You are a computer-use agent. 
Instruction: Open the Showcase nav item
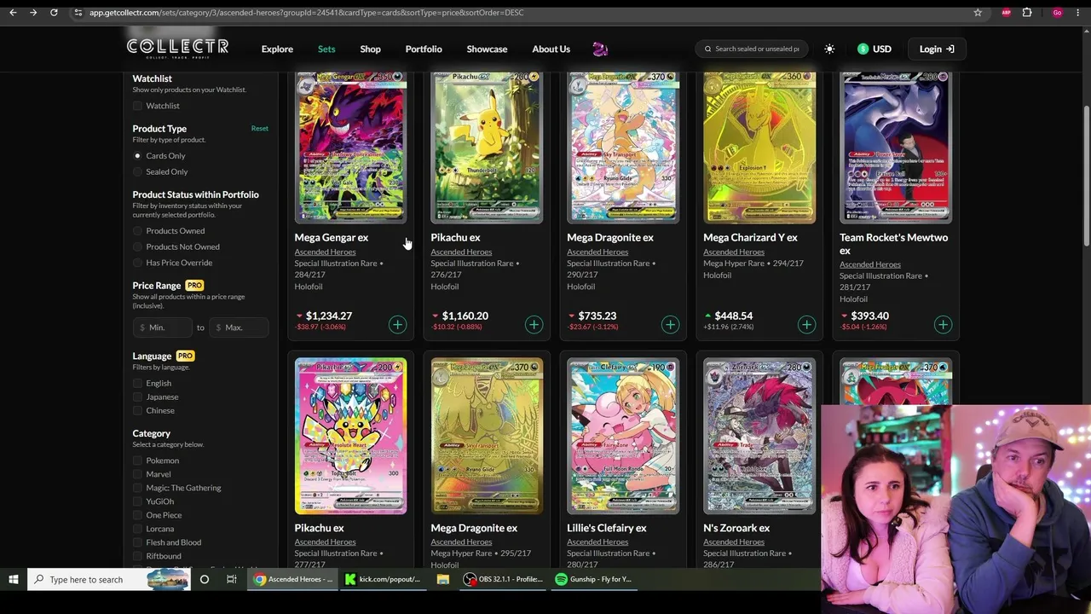487,49
